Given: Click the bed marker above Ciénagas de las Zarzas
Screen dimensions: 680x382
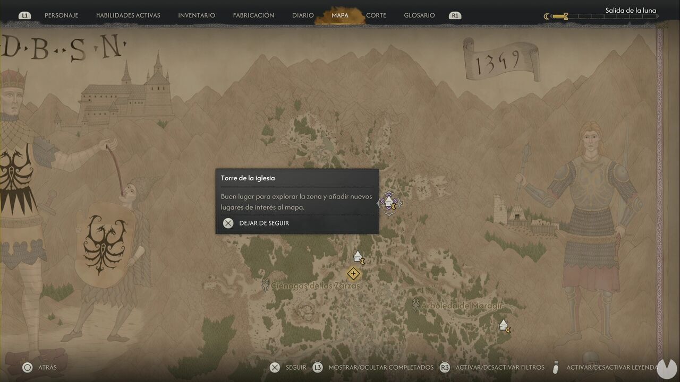Looking at the screenshot, I should point(359,257).
